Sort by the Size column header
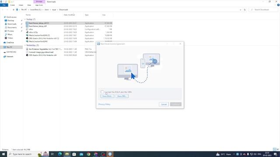The height and width of the screenshot is (157, 280). click(x=104, y=15)
